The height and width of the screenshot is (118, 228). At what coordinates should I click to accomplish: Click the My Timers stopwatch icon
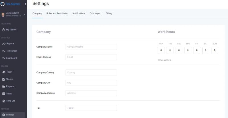(x=4, y=30)
